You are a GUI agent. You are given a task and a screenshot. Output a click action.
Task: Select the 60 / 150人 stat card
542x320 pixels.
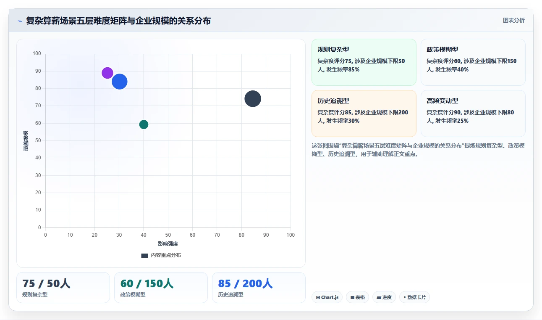coord(161,288)
